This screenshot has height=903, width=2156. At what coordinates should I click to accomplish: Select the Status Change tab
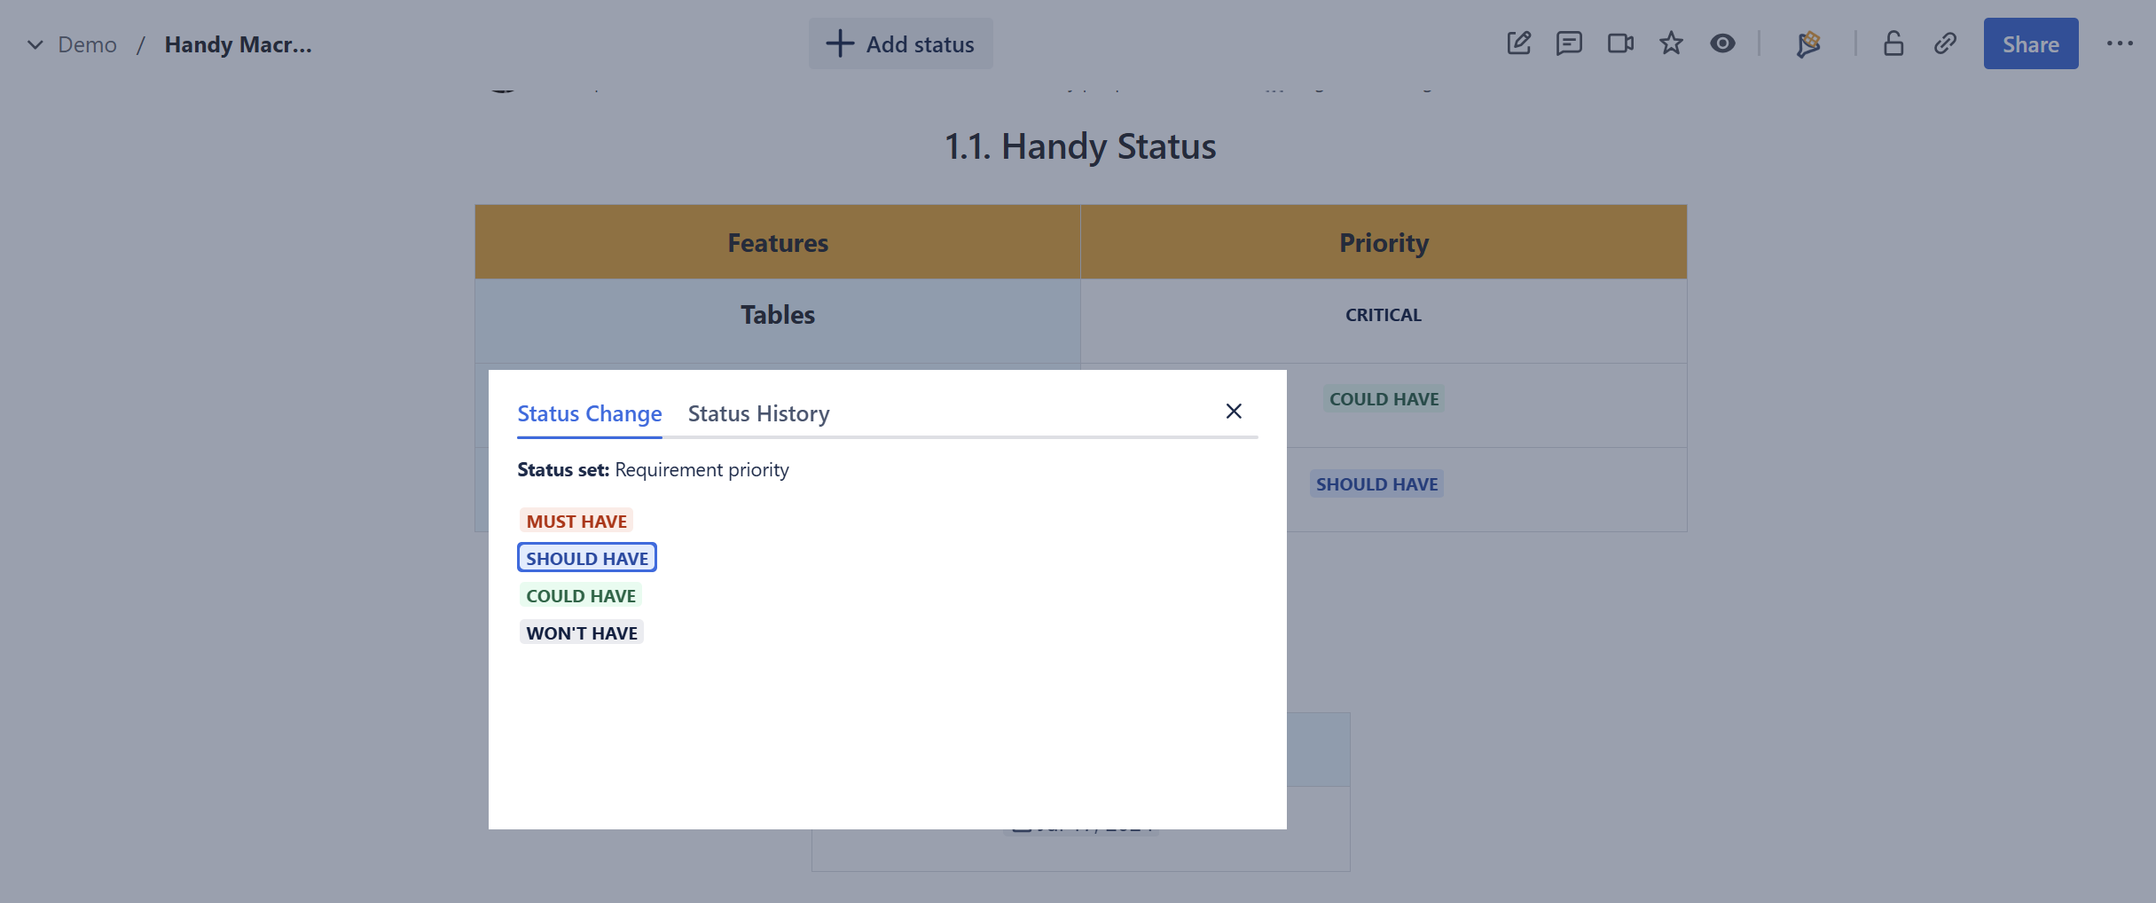[589, 413]
